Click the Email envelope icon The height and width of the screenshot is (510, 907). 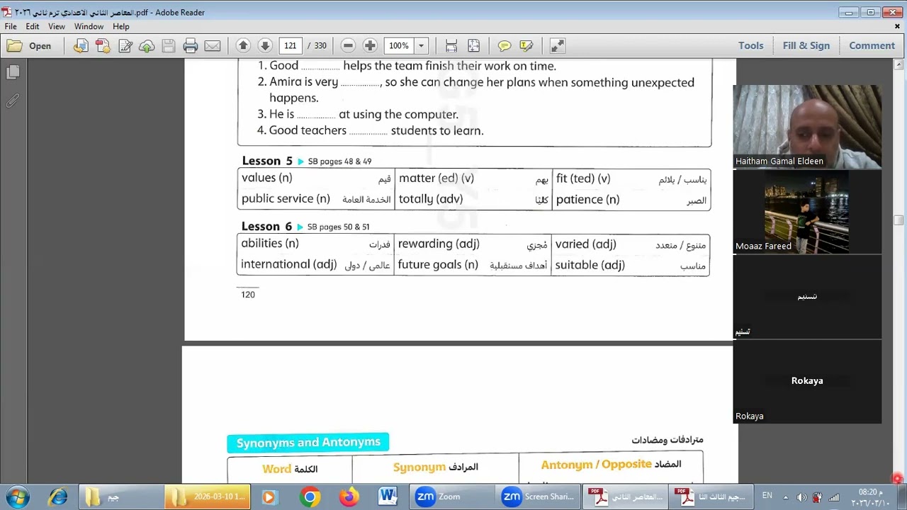[x=213, y=46]
